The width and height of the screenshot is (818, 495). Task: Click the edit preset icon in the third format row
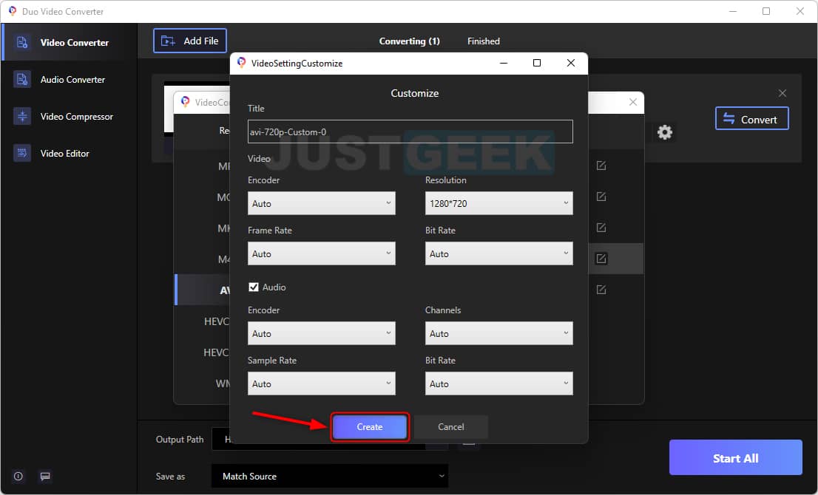point(601,228)
